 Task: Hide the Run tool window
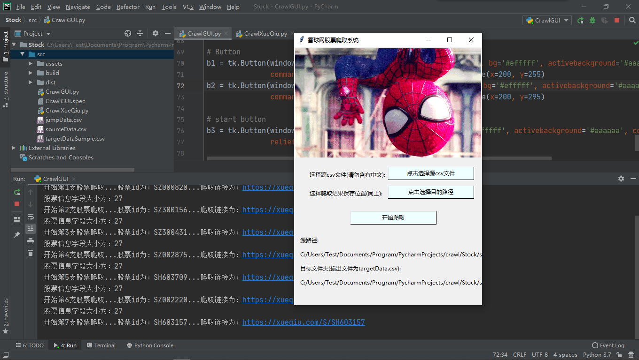633,179
